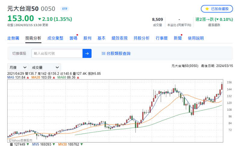Viewport: 235px width, 146px height.
Task: Click the 8,509 成交量 value
Action: tap(158, 20)
